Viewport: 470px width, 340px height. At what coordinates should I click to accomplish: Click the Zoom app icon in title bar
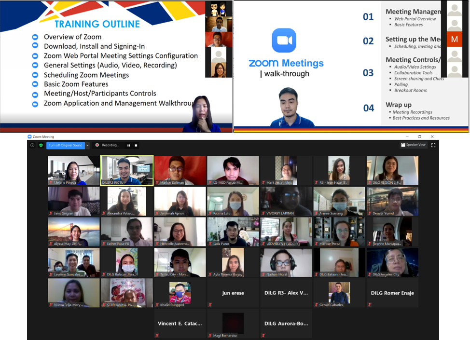[x=29, y=136]
